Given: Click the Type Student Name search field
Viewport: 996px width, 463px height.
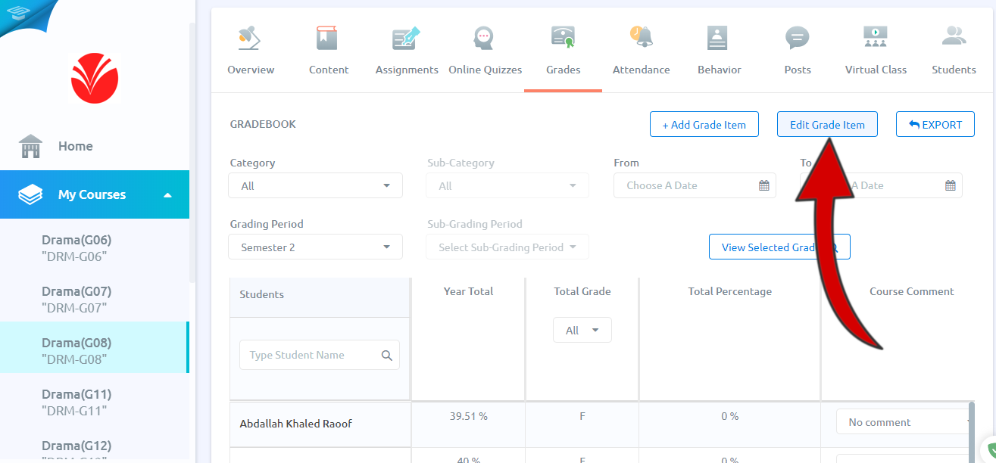Looking at the screenshot, I should click(319, 355).
